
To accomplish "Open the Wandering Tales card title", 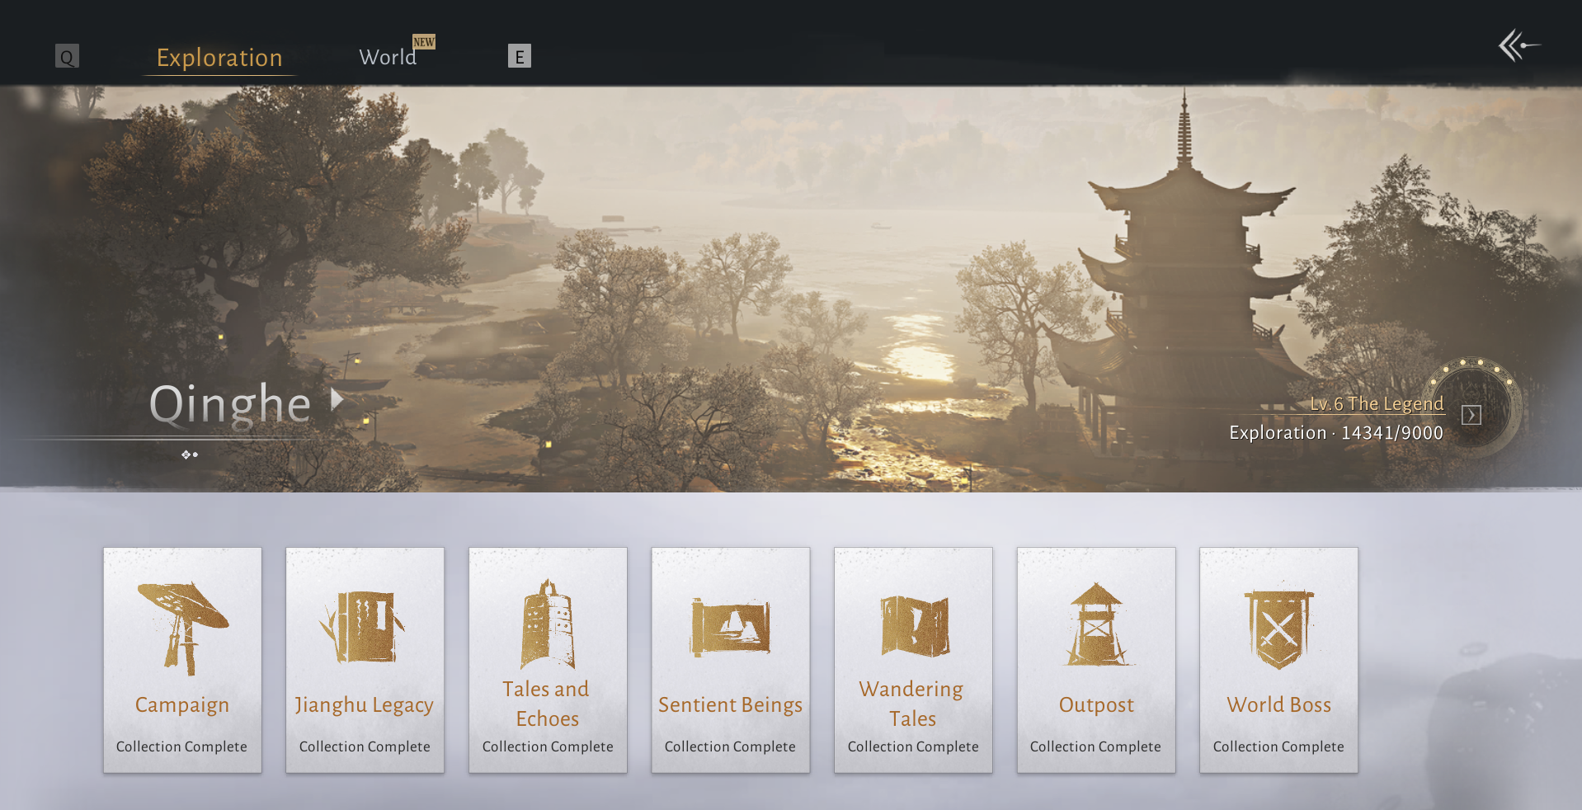I will pyautogui.click(x=912, y=704).
